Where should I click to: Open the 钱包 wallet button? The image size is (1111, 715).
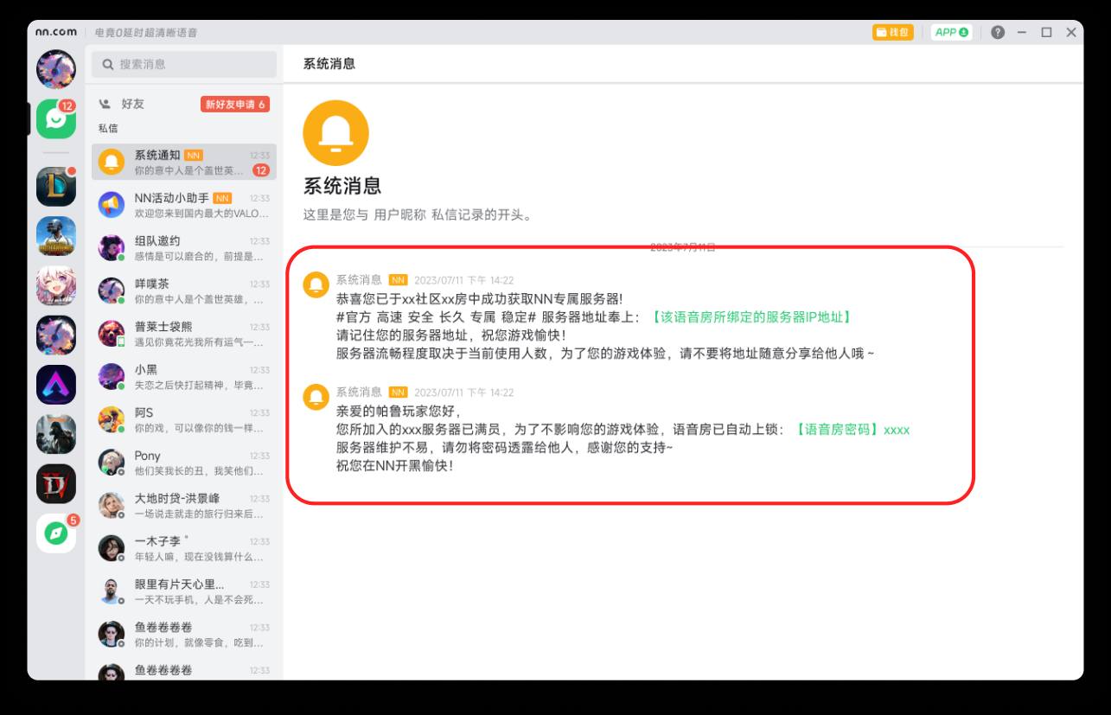[893, 32]
